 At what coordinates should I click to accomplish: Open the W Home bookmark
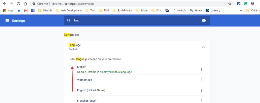click(x=196, y=10)
